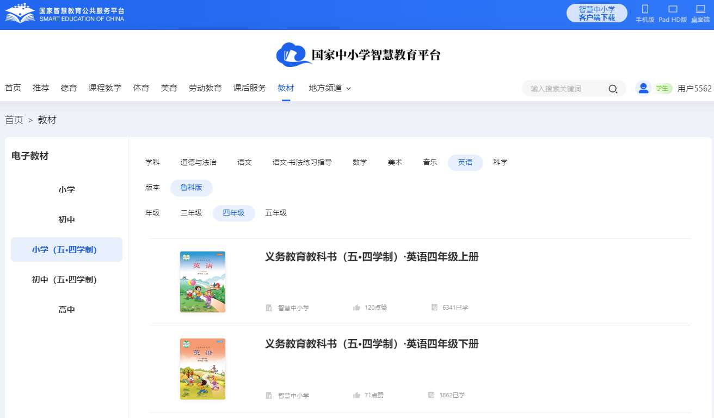
Task: Open the 手机版 phone icon
Action: click(x=645, y=9)
